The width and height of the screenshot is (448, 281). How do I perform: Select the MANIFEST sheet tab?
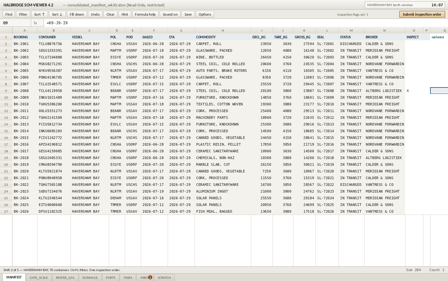pos(14,277)
